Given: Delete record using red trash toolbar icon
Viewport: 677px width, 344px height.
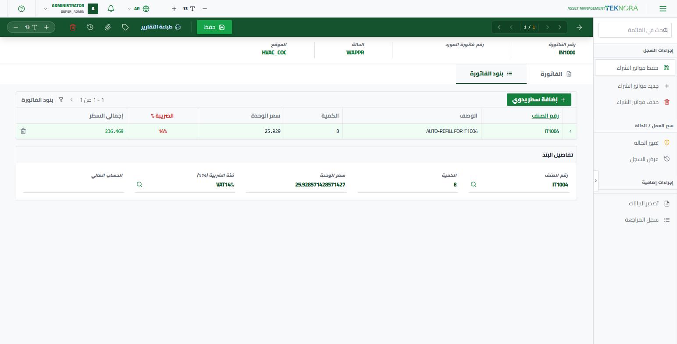Looking at the screenshot, I should coord(73,27).
